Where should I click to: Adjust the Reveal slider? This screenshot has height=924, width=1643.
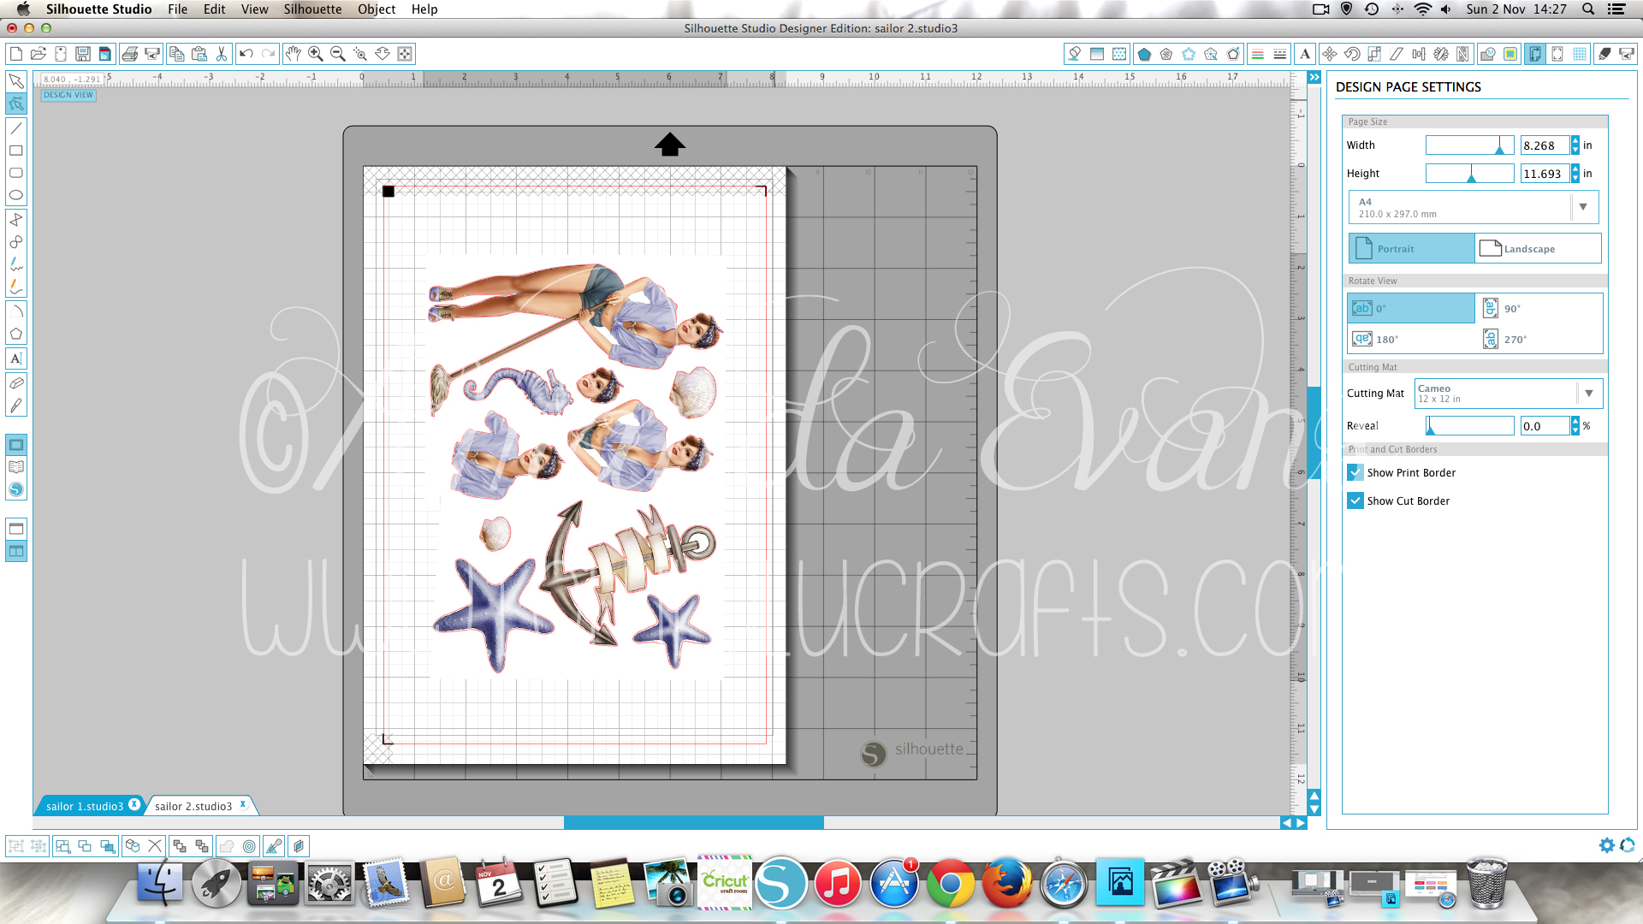coord(1469,425)
